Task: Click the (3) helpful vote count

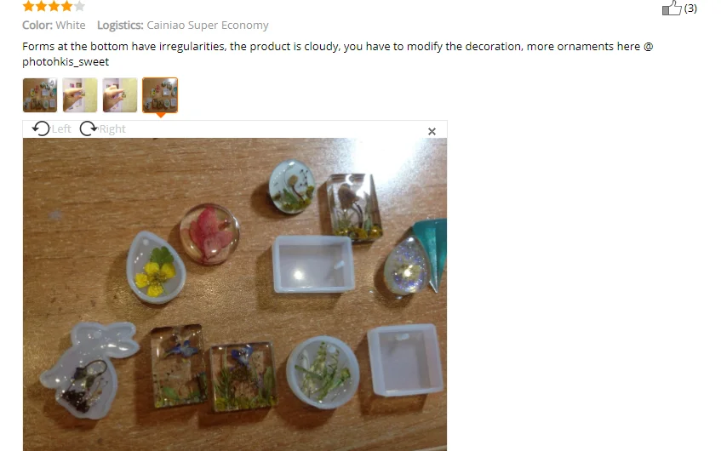Action: 690,9
